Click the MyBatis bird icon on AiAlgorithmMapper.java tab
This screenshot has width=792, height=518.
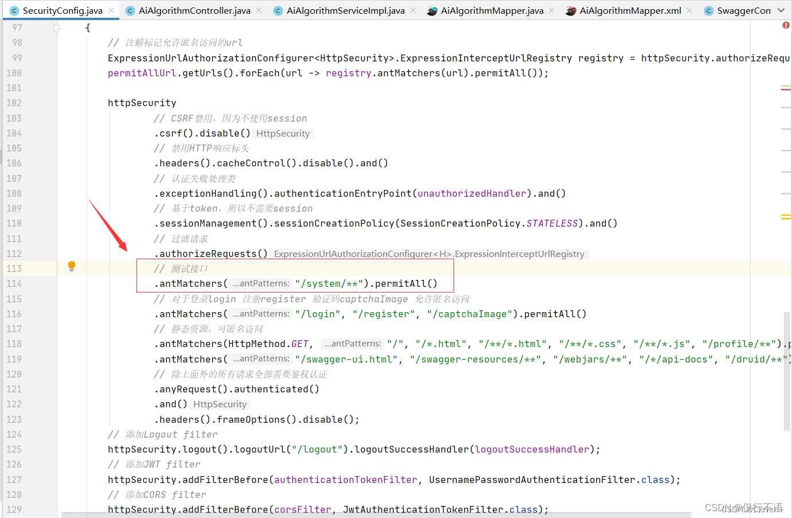pos(432,11)
